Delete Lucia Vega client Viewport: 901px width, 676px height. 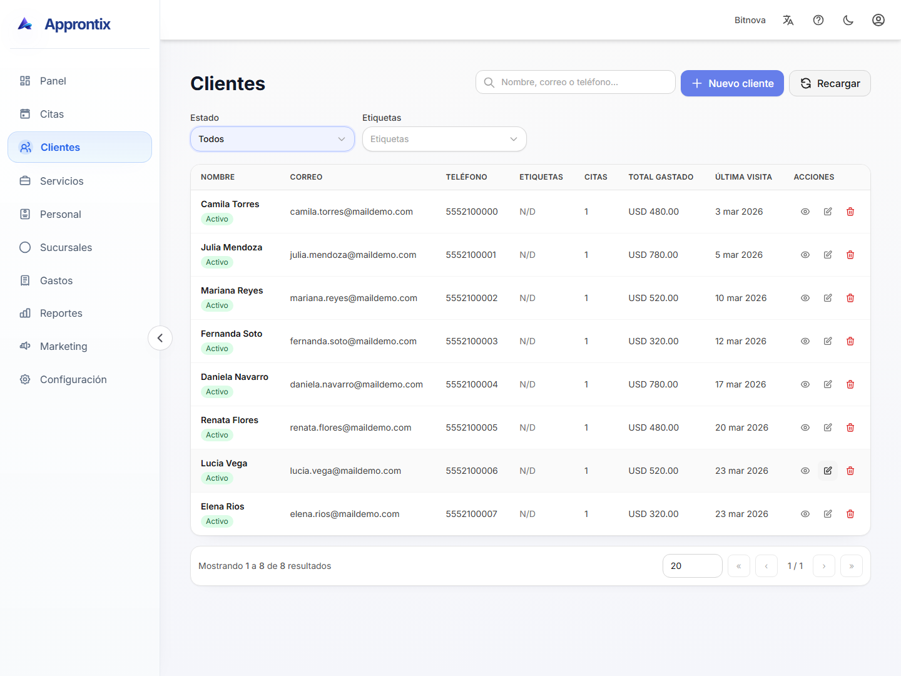coord(850,471)
